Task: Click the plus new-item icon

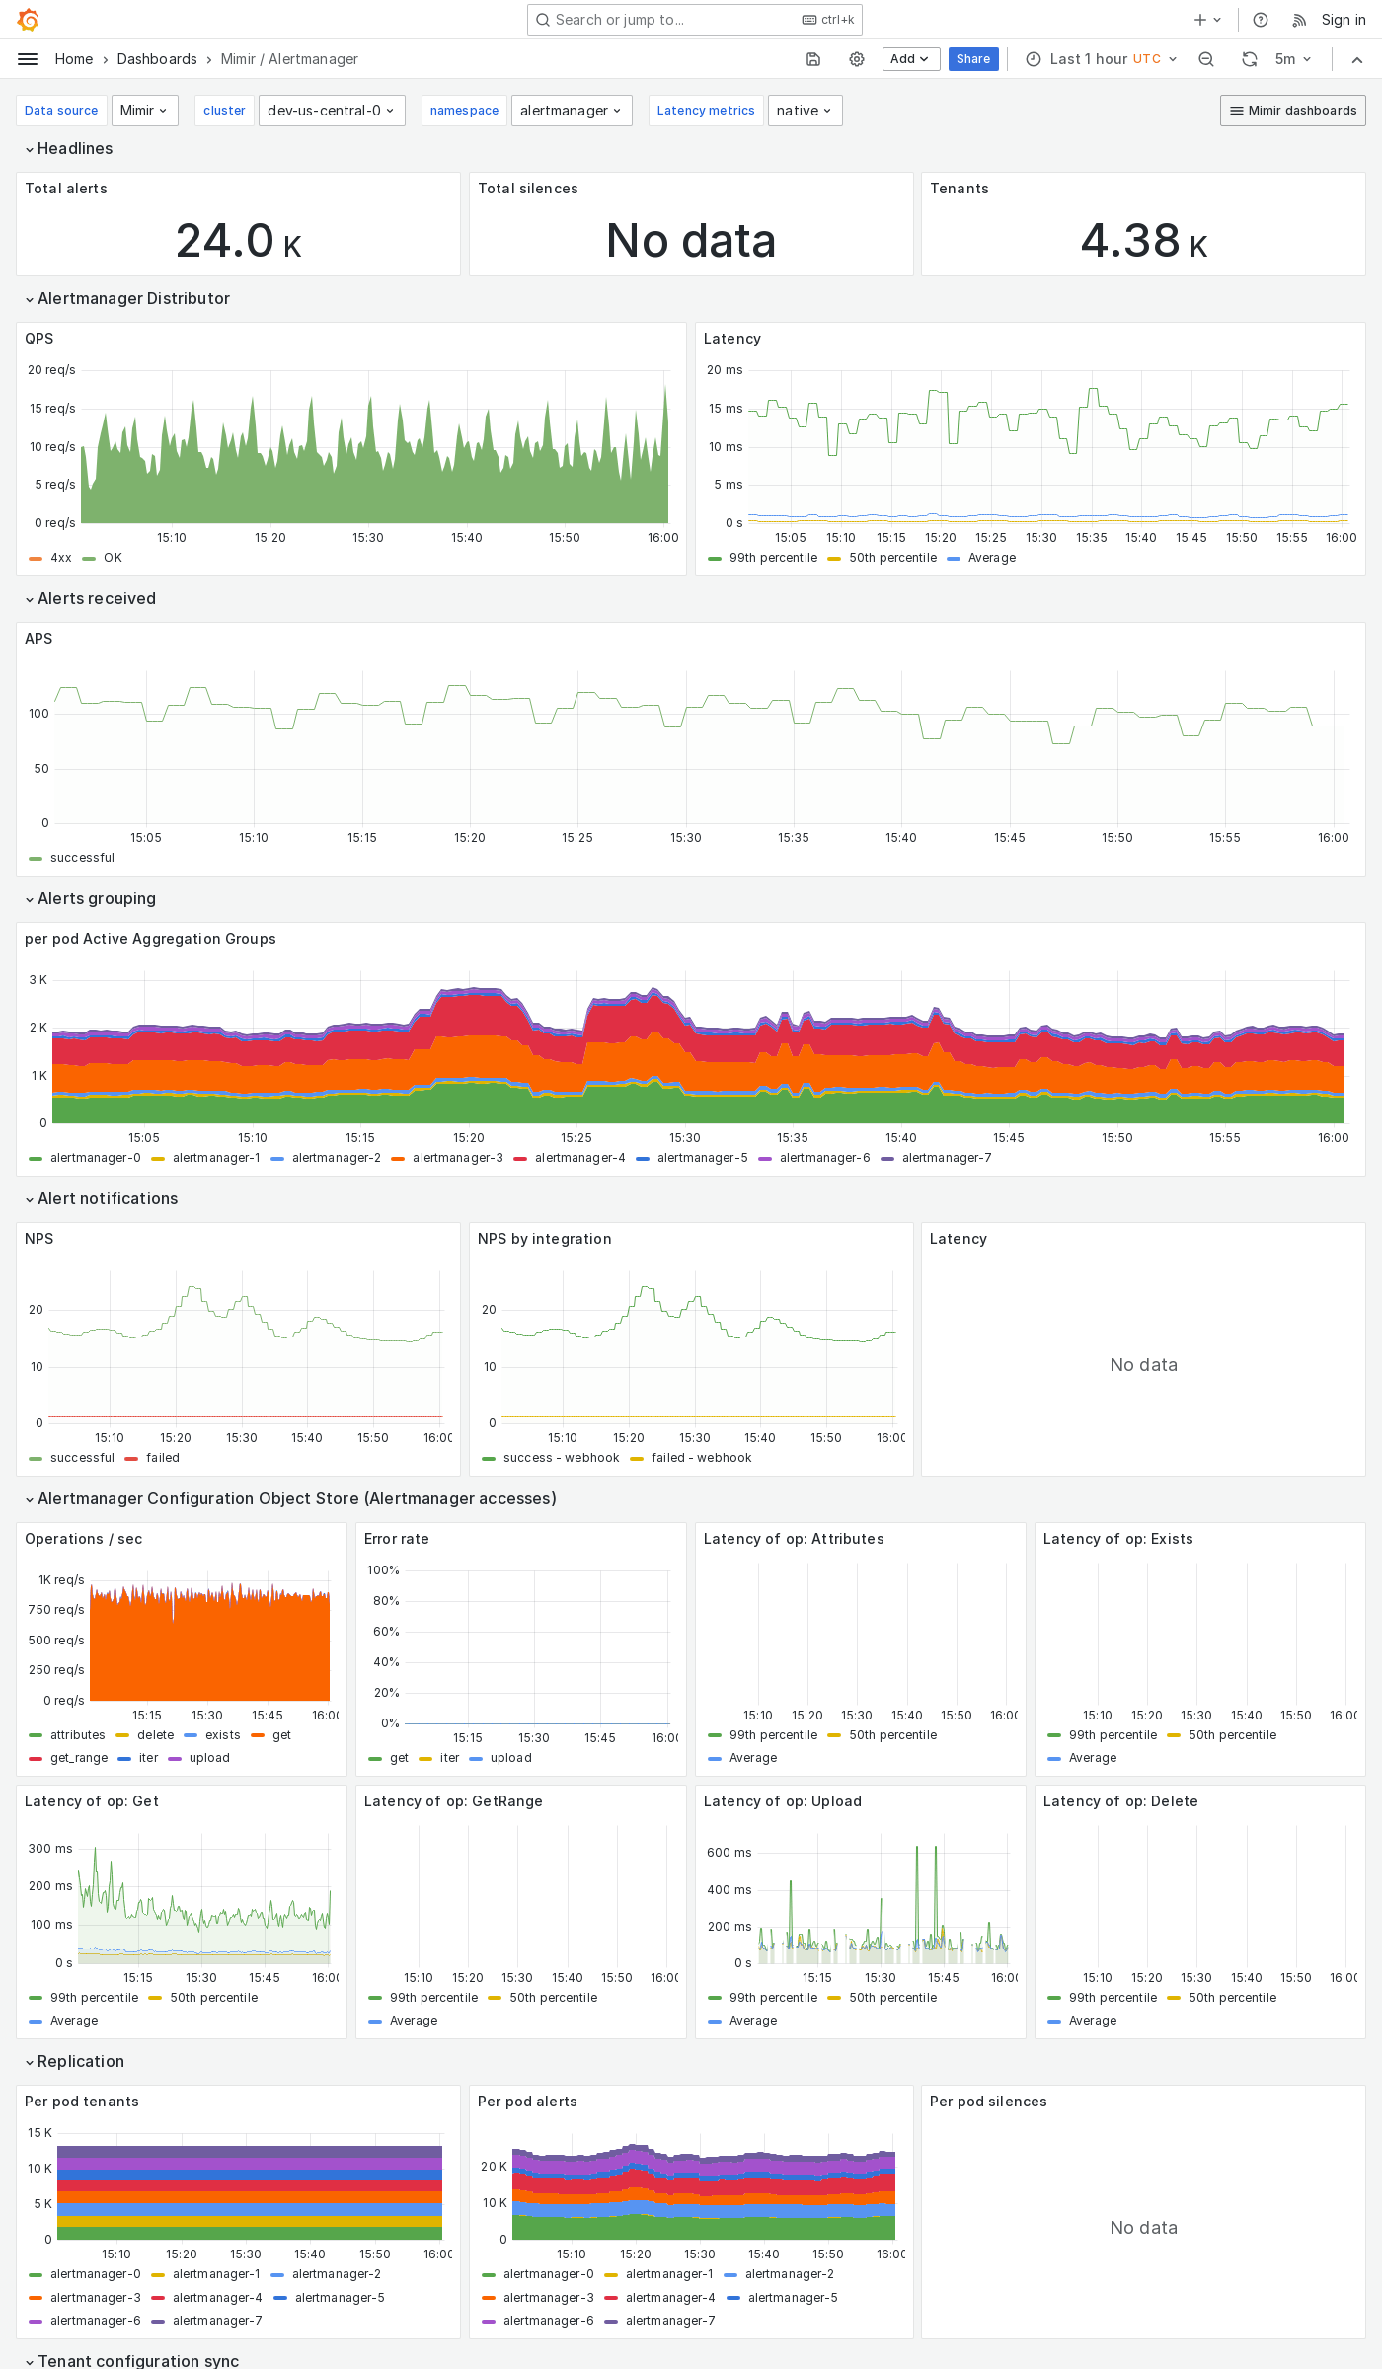Action: pyautogui.click(x=1200, y=20)
